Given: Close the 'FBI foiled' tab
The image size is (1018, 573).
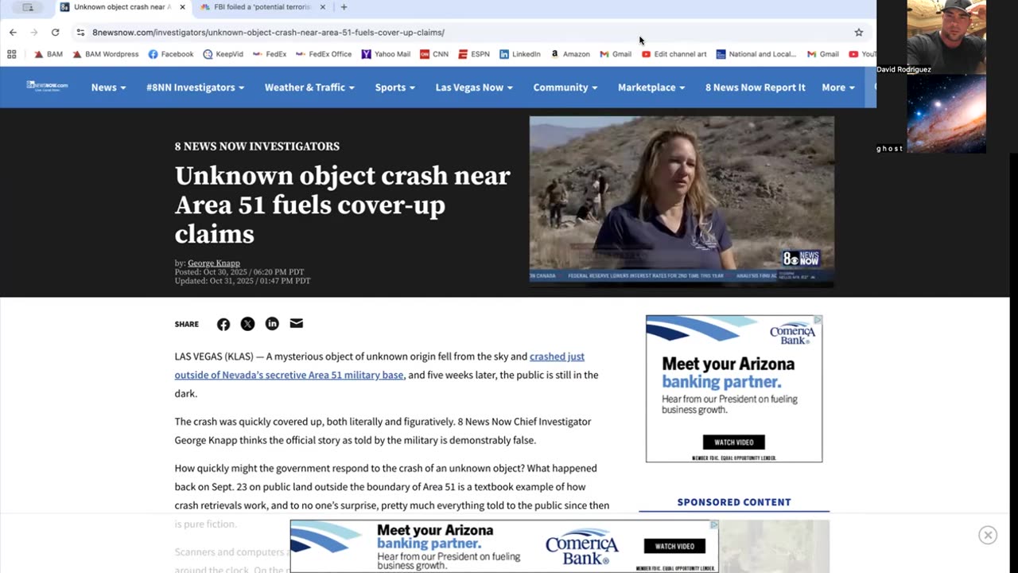Looking at the screenshot, I should (x=322, y=7).
